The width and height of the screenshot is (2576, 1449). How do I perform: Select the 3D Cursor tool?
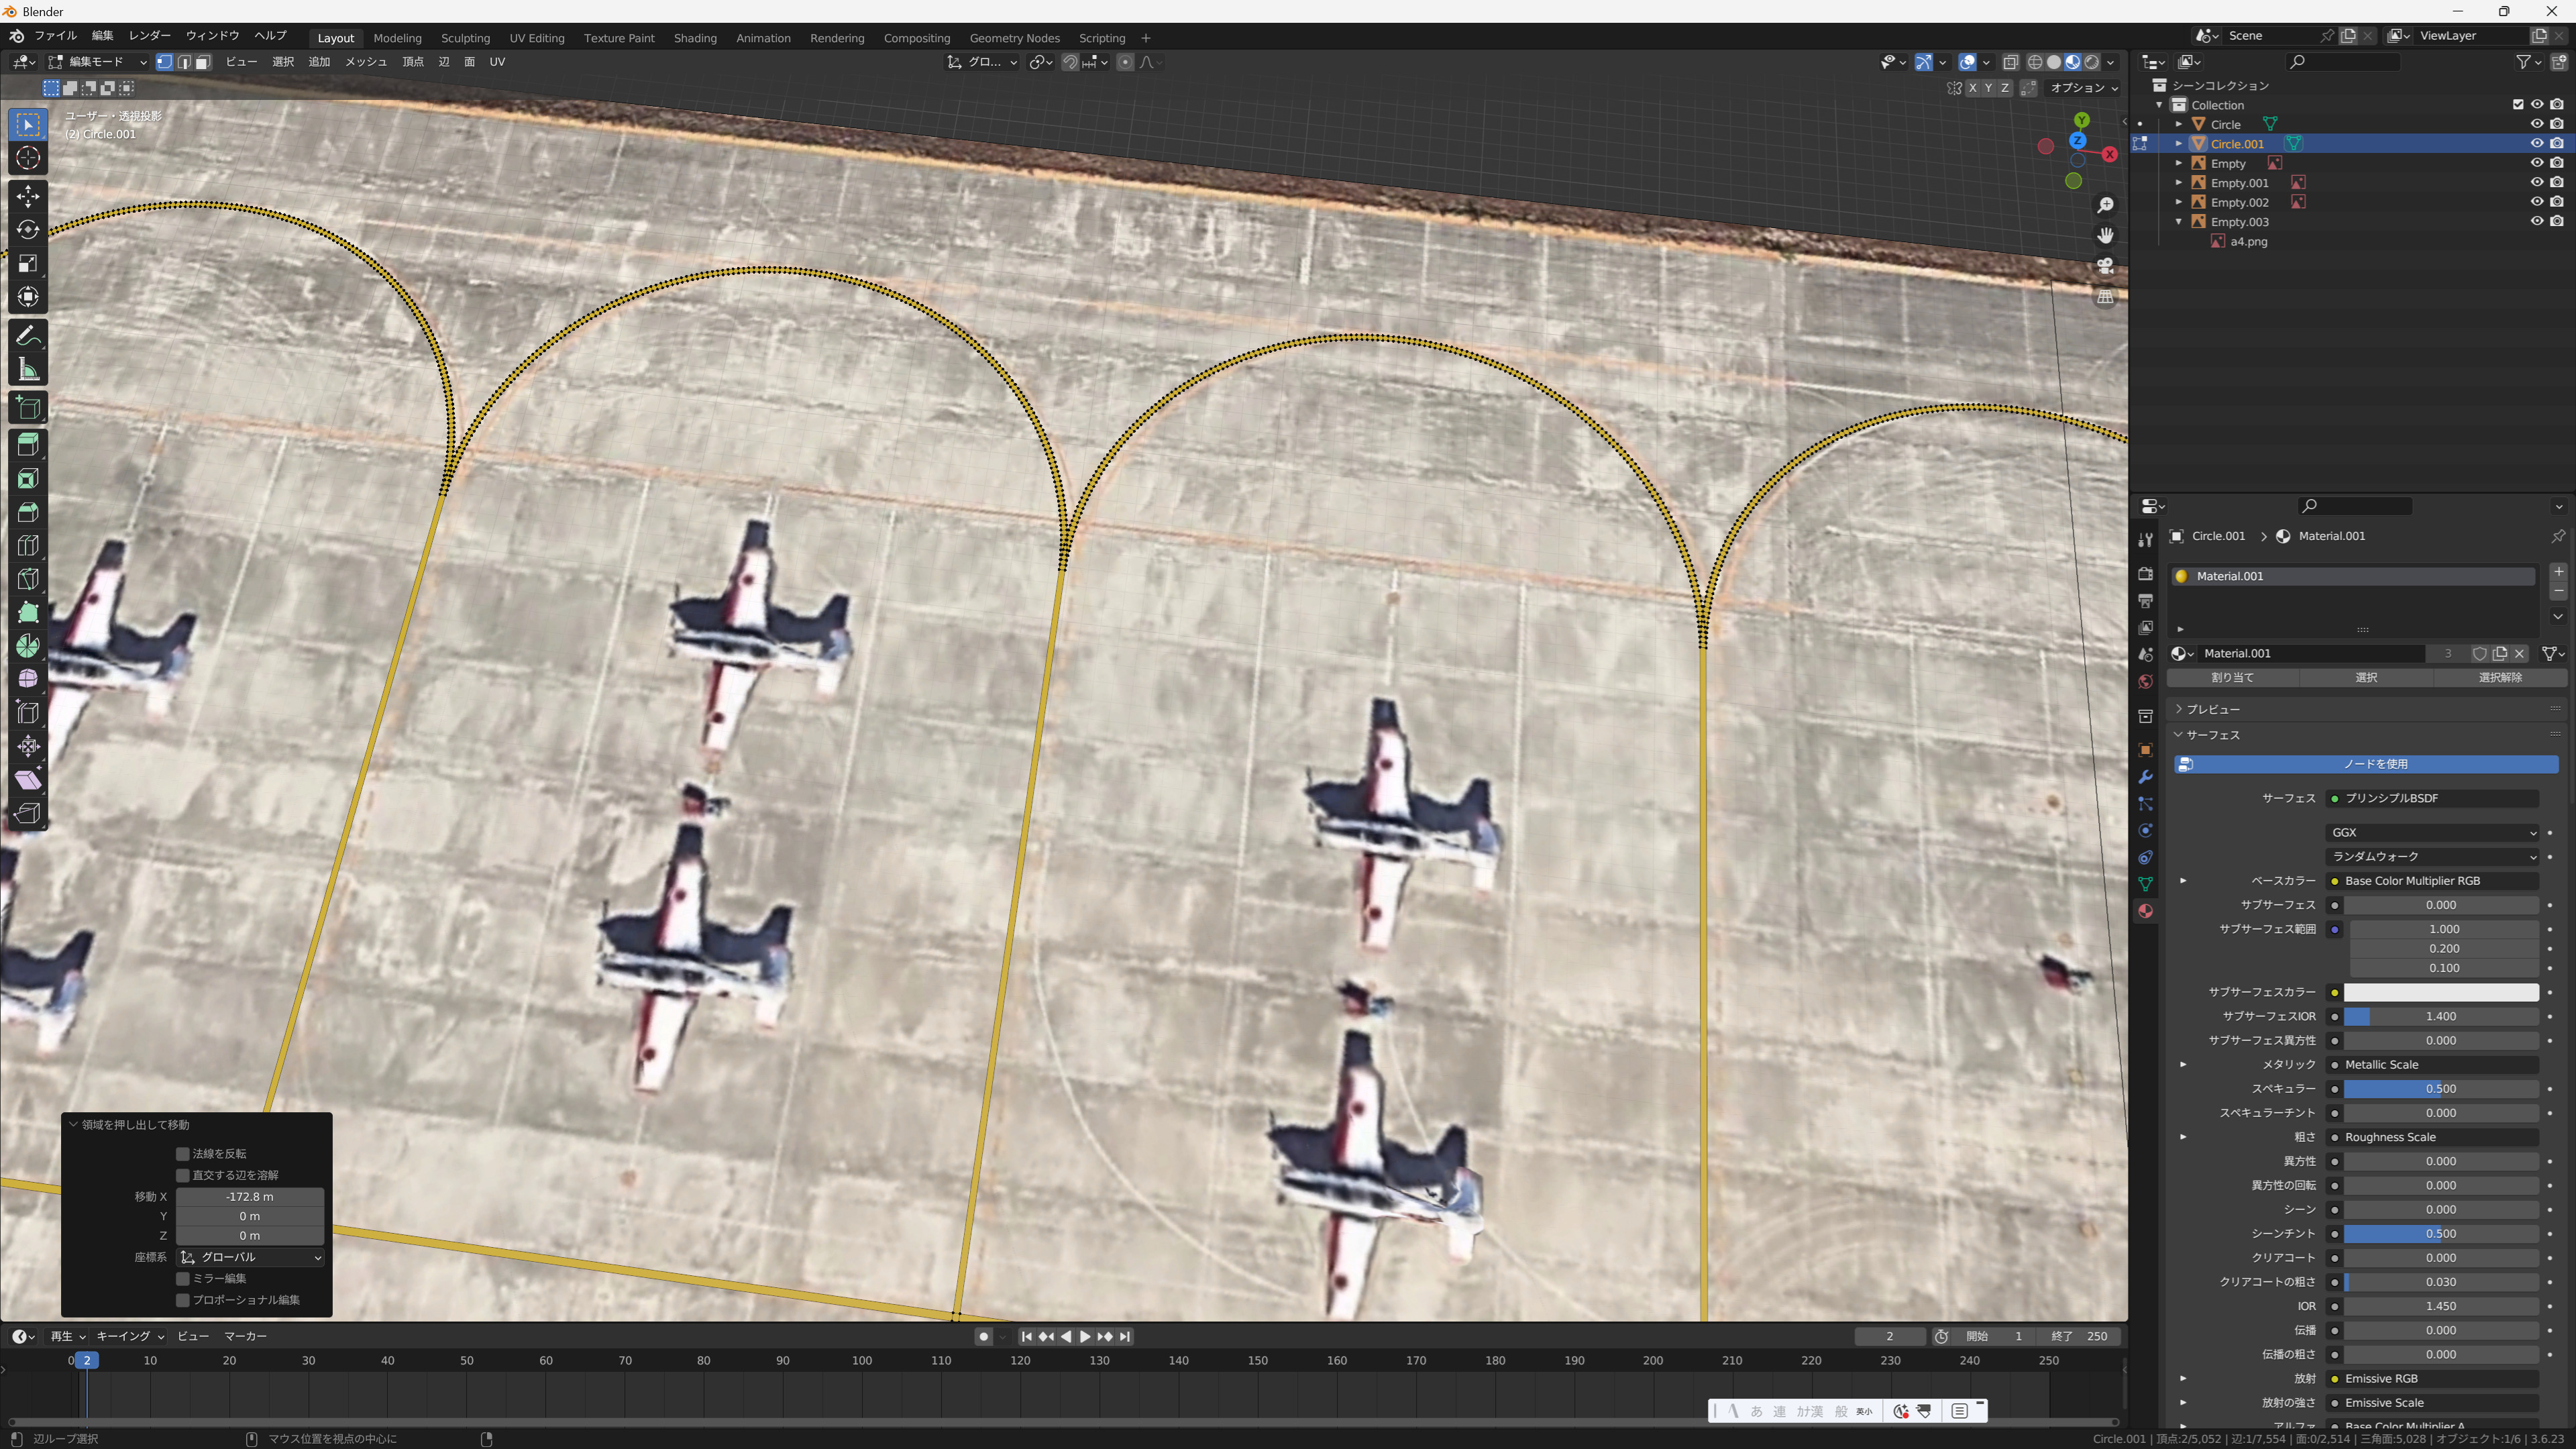point(28,158)
